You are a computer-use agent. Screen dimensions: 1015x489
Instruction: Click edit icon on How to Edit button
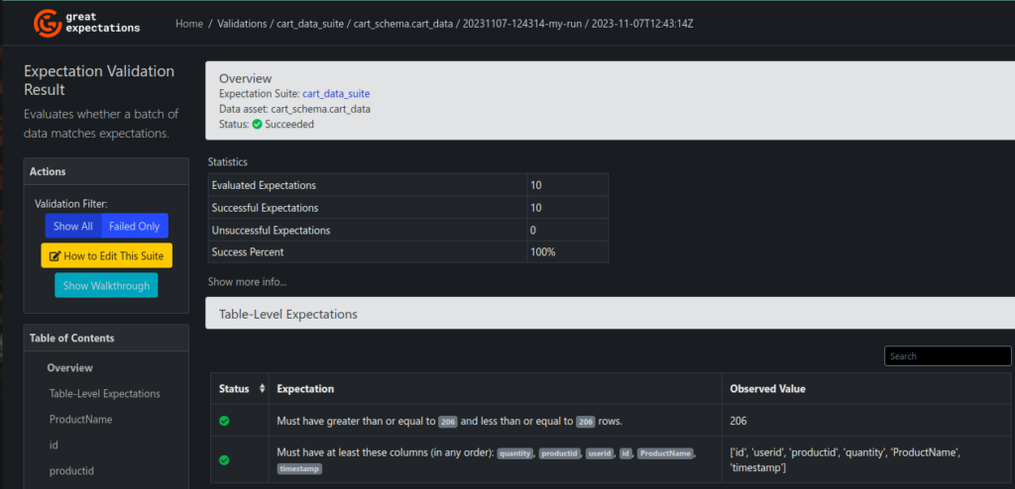[x=56, y=255]
